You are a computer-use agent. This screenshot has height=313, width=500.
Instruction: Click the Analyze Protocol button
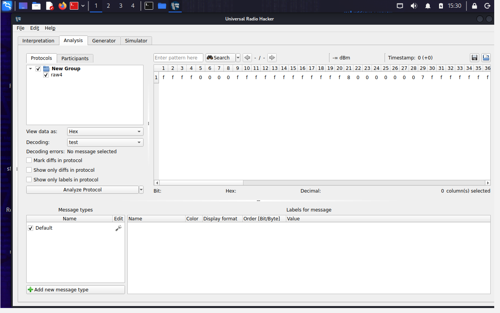83,189
